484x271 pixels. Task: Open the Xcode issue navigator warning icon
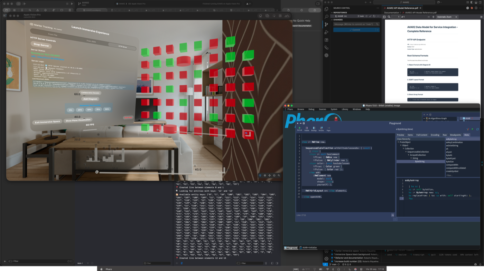coord(38,10)
